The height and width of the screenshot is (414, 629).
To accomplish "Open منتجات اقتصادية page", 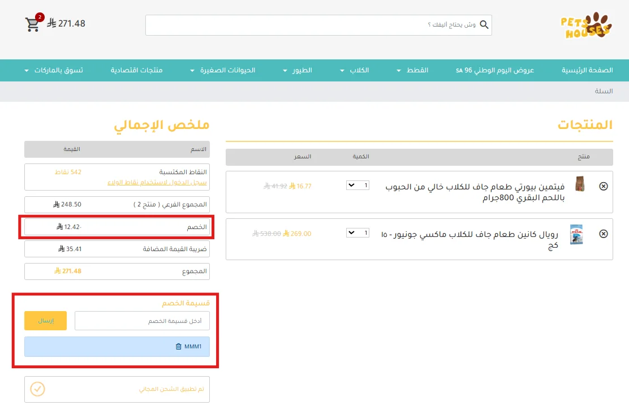I will click(x=136, y=70).
